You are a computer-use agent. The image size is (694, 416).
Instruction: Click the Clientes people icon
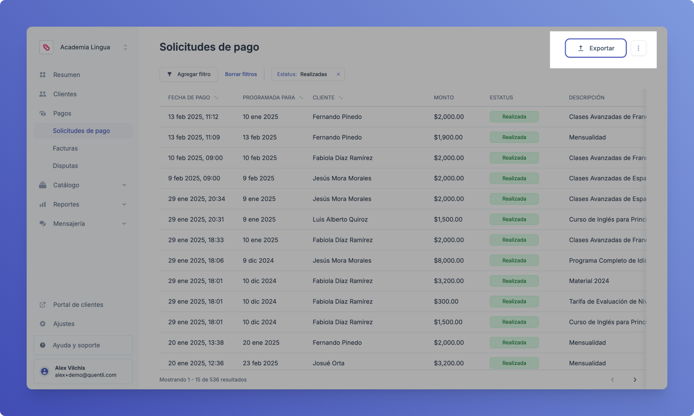point(43,94)
